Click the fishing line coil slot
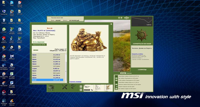The width and height of the screenshot is (200, 107). coord(98,88)
